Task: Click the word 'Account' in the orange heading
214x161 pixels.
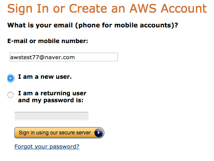Action: pos(184,8)
